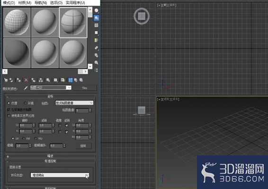
Task: Click the Make Unique icon
Action: click(41, 80)
